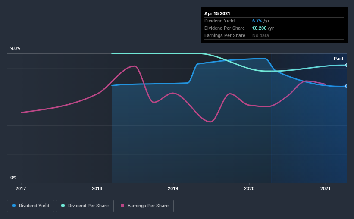This screenshot has width=354, height=219.
Task: Click Earnings Per Share label in tooltip
Action: coord(225,35)
